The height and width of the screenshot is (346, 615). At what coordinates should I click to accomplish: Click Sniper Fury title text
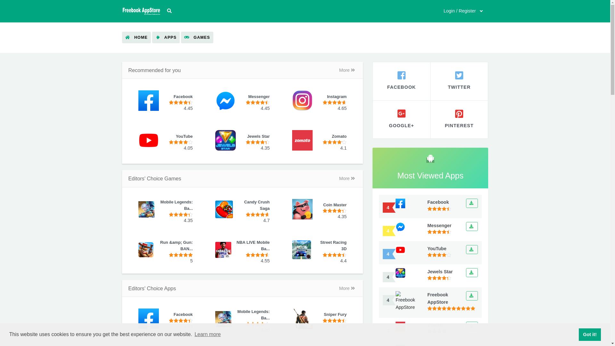(x=335, y=315)
